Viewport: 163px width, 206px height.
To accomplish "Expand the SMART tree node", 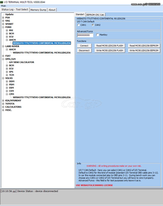I will 3,24.
